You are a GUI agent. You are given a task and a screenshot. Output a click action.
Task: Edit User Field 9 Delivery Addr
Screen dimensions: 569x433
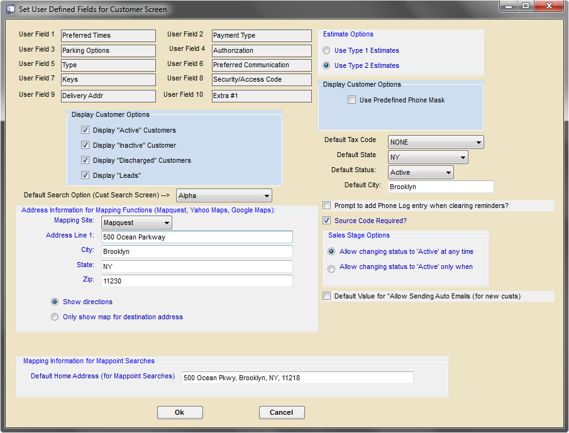108,96
